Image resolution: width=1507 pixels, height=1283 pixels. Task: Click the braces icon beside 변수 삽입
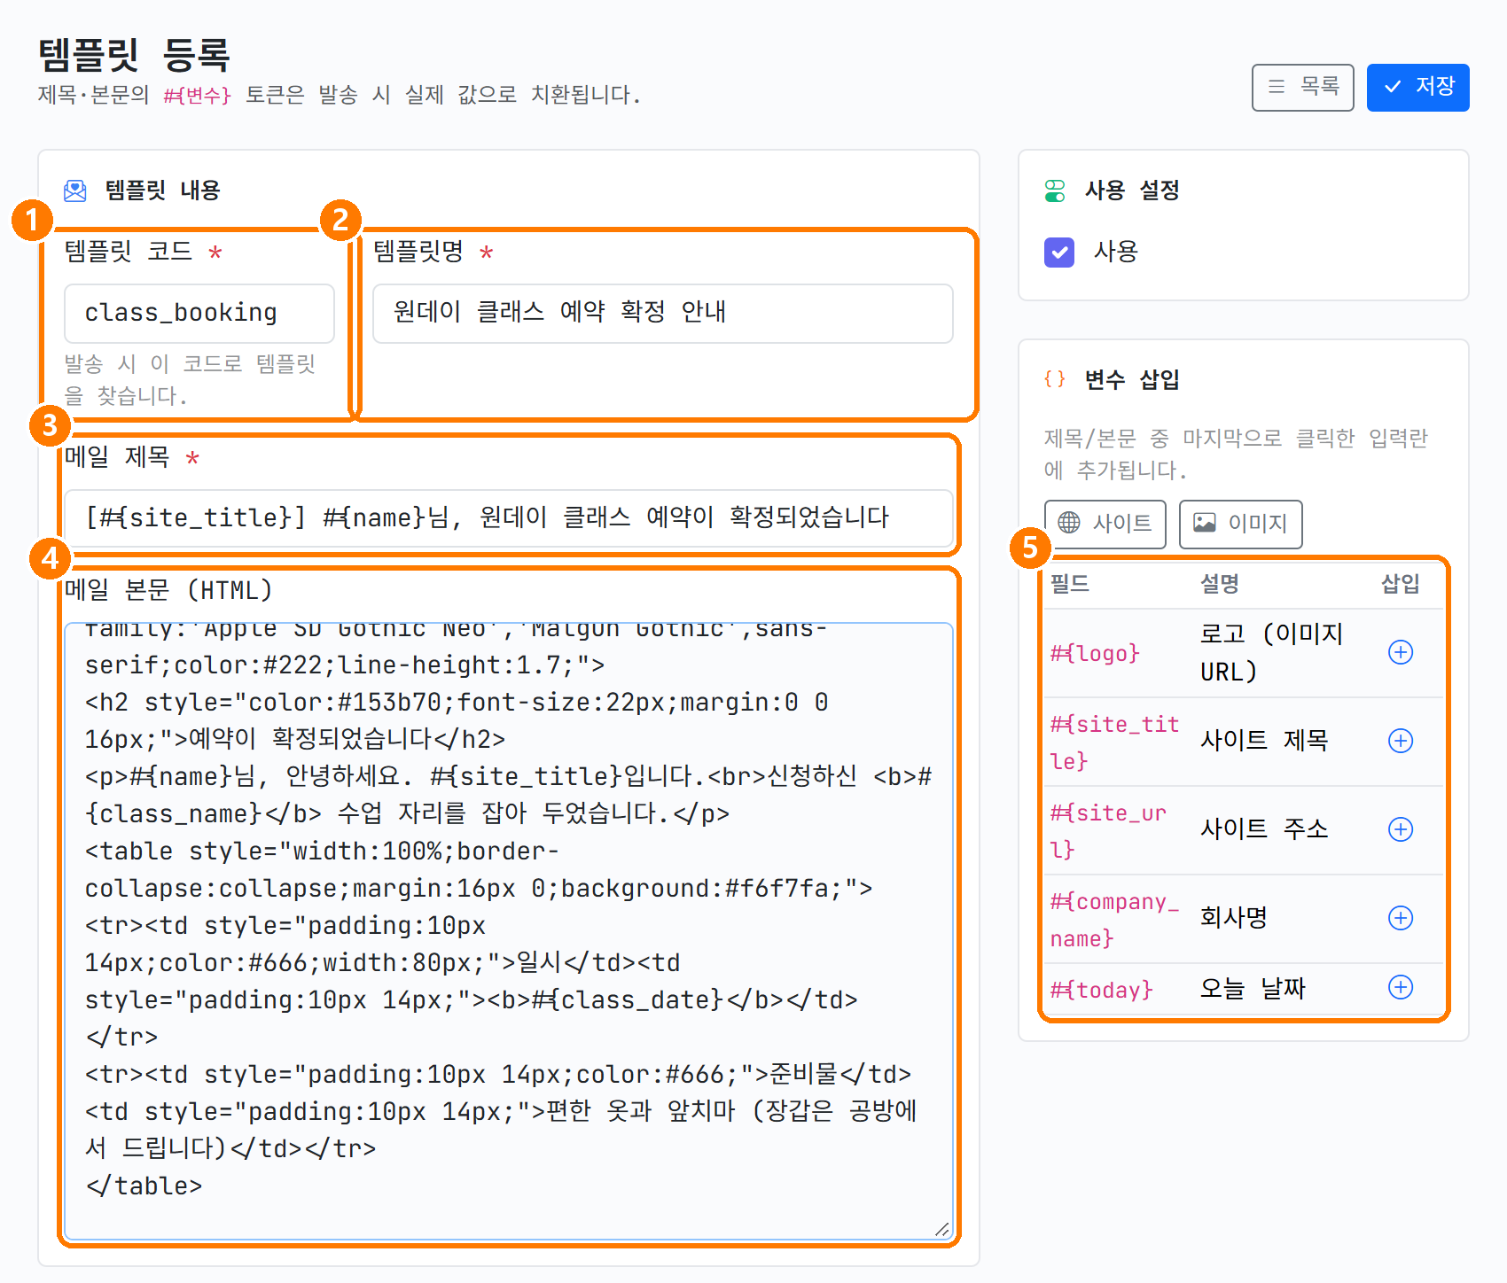click(1055, 380)
